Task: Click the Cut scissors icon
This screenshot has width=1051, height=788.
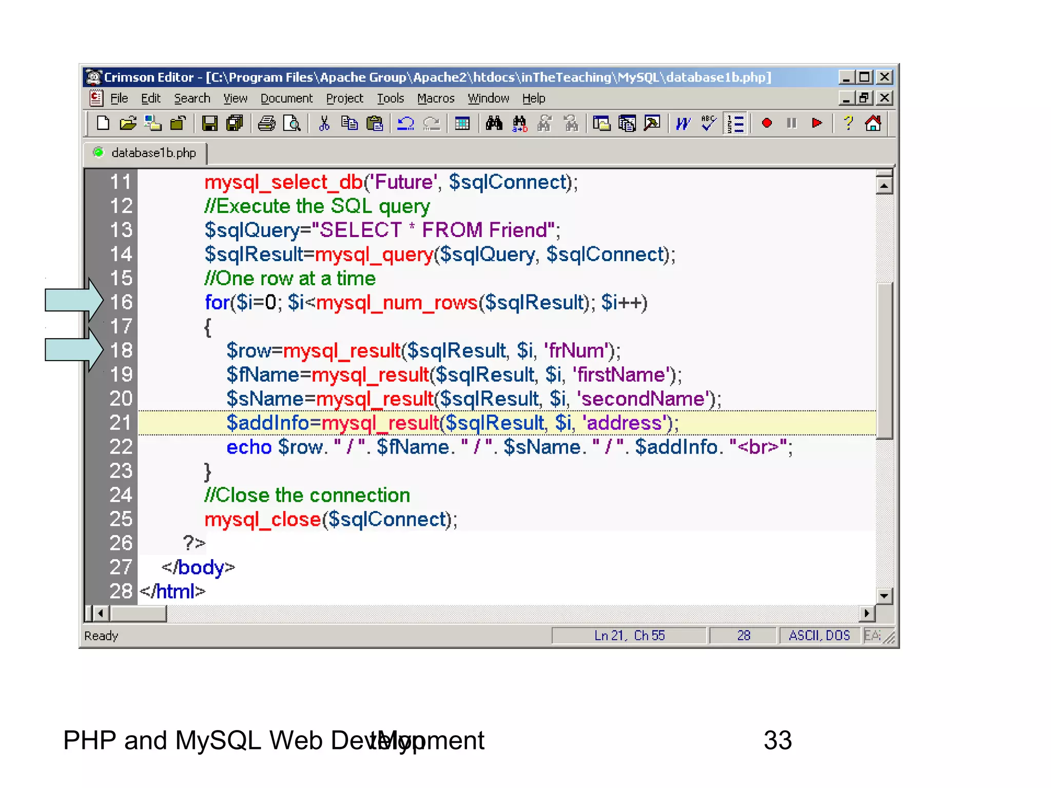Action: [324, 124]
